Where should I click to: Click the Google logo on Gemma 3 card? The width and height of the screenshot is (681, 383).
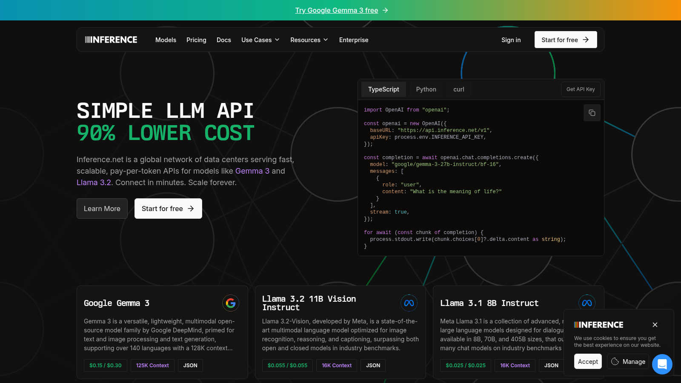pyautogui.click(x=231, y=303)
